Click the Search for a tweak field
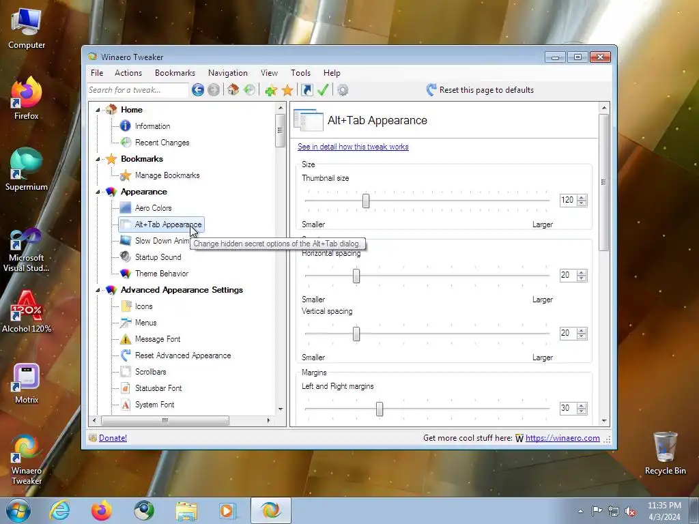 click(x=138, y=90)
